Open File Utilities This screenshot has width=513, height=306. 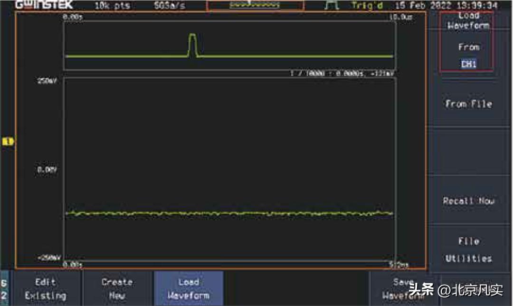(x=468, y=250)
